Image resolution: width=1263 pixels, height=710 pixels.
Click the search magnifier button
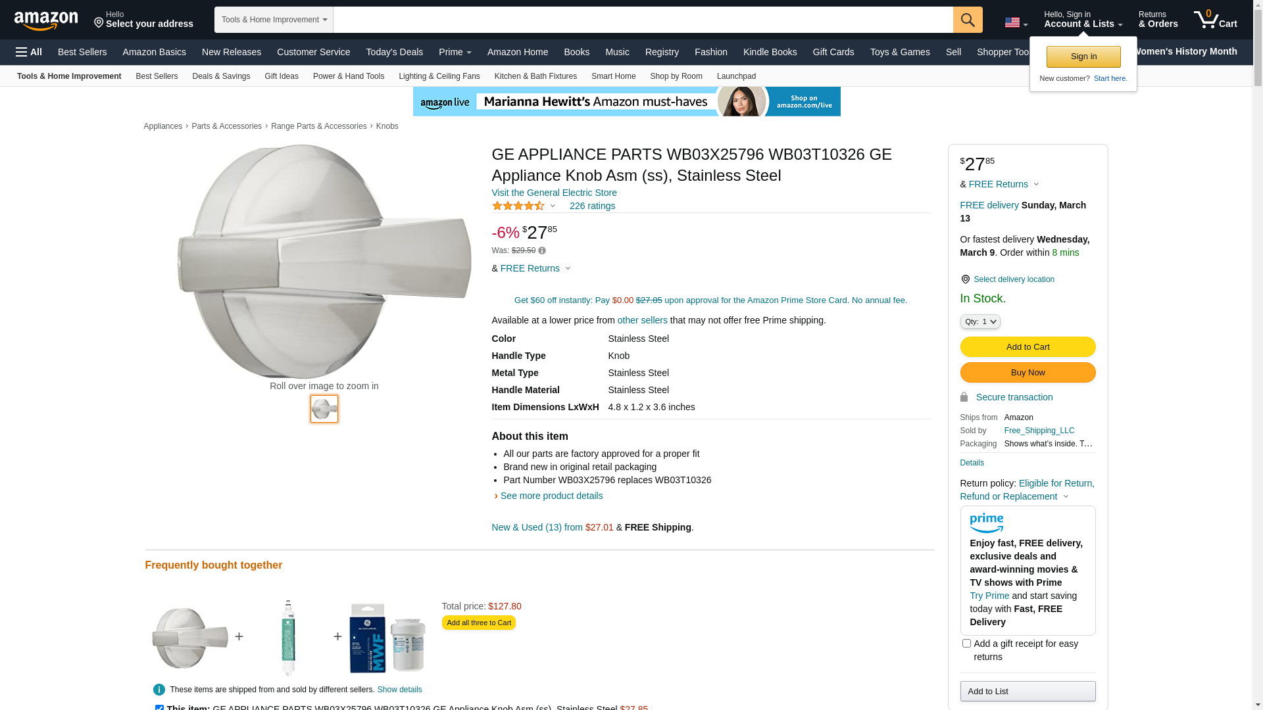(x=967, y=20)
